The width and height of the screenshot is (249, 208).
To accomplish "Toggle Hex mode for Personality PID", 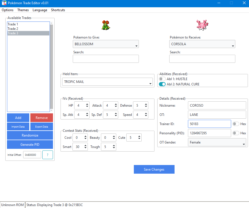I will pyautogui.click(x=236, y=133).
